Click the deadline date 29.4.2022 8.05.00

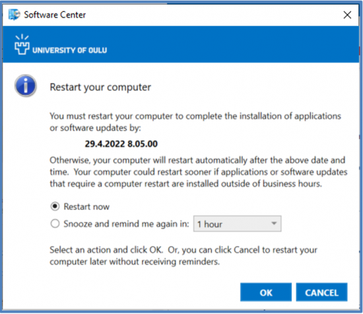tap(121, 144)
